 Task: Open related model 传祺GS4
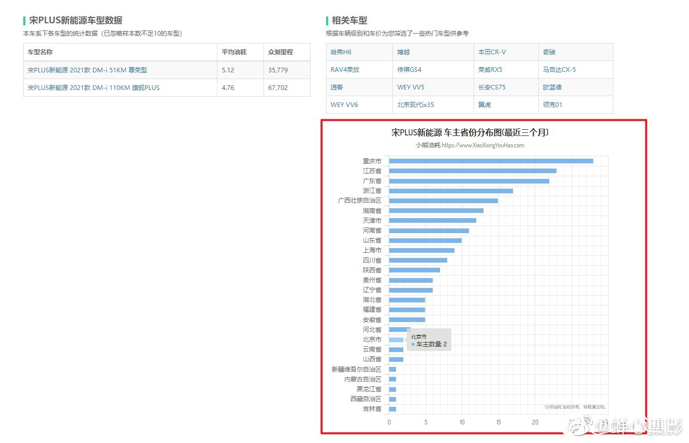point(409,70)
